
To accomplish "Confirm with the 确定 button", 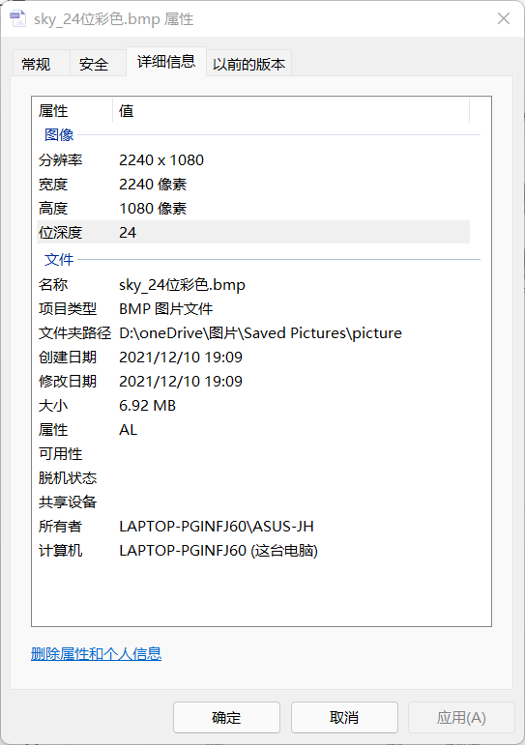I will [226, 717].
